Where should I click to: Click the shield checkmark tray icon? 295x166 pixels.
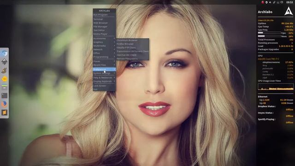coord(266,2)
